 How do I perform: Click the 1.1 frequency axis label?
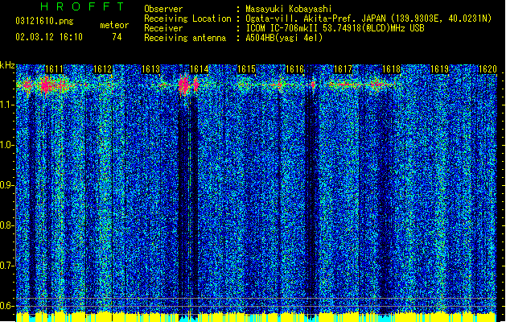(x=7, y=105)
